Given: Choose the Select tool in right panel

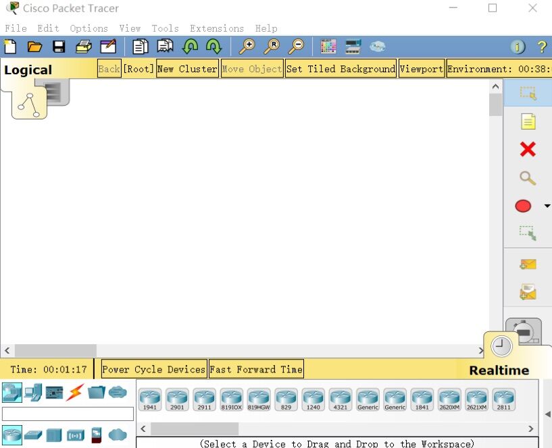Looking at the screenshot, I should pos(528,93).
